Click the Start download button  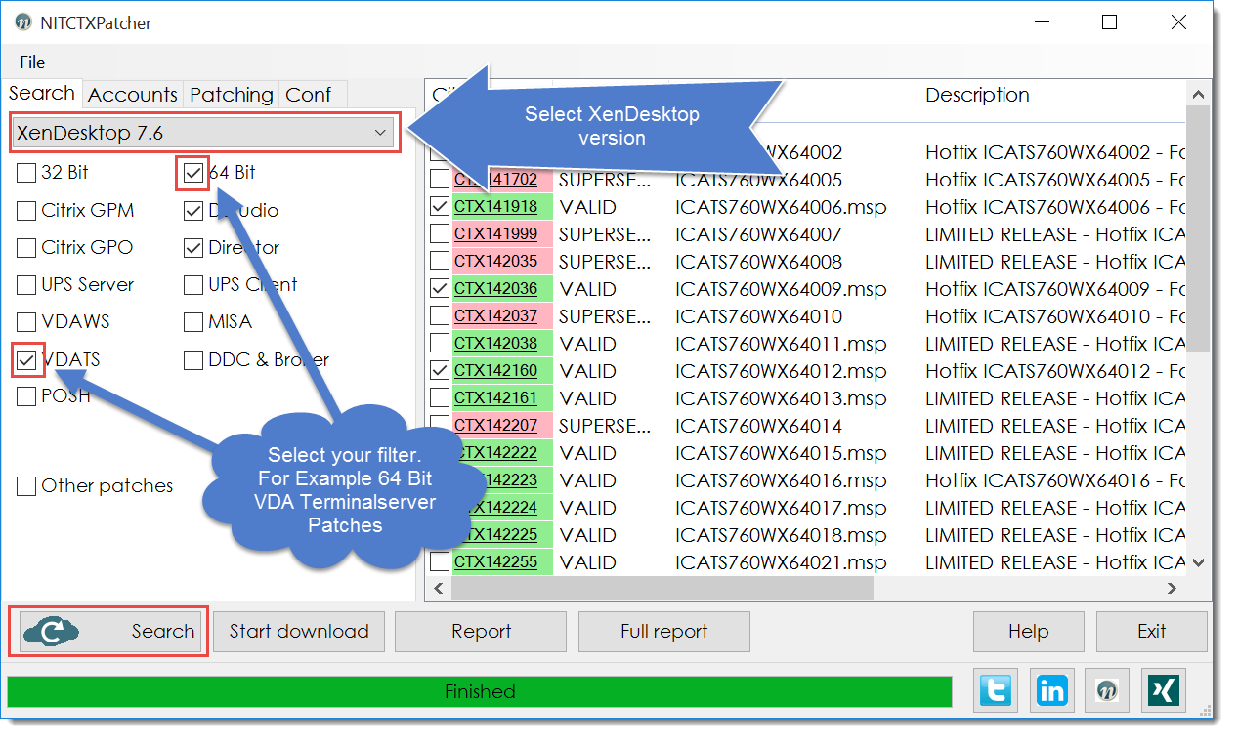299,632
